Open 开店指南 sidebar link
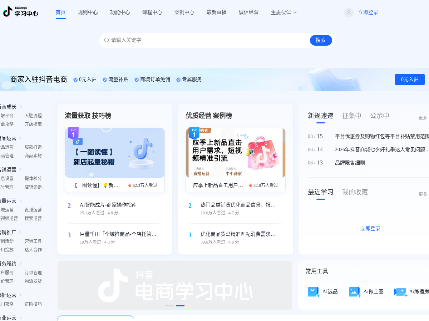Screen dimensions: 429x321 coord(33,124)
